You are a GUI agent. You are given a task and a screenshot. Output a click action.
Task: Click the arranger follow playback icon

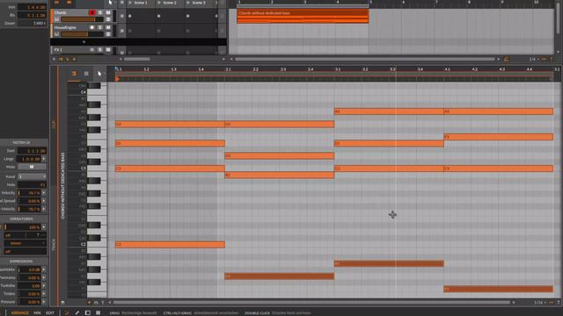(507, 59)
